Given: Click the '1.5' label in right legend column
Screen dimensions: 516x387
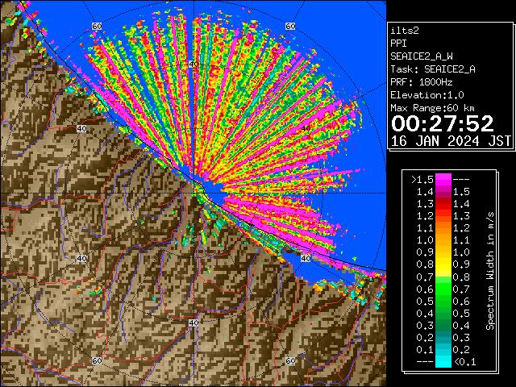Looking at the screenshot, I should click(x=461, y=192).
